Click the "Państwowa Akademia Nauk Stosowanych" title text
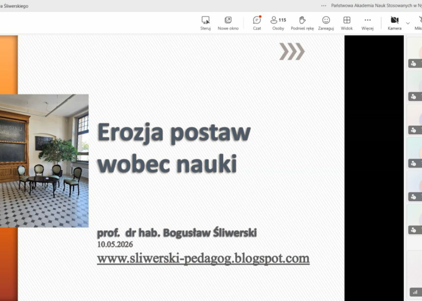 [x=376, y=5]
